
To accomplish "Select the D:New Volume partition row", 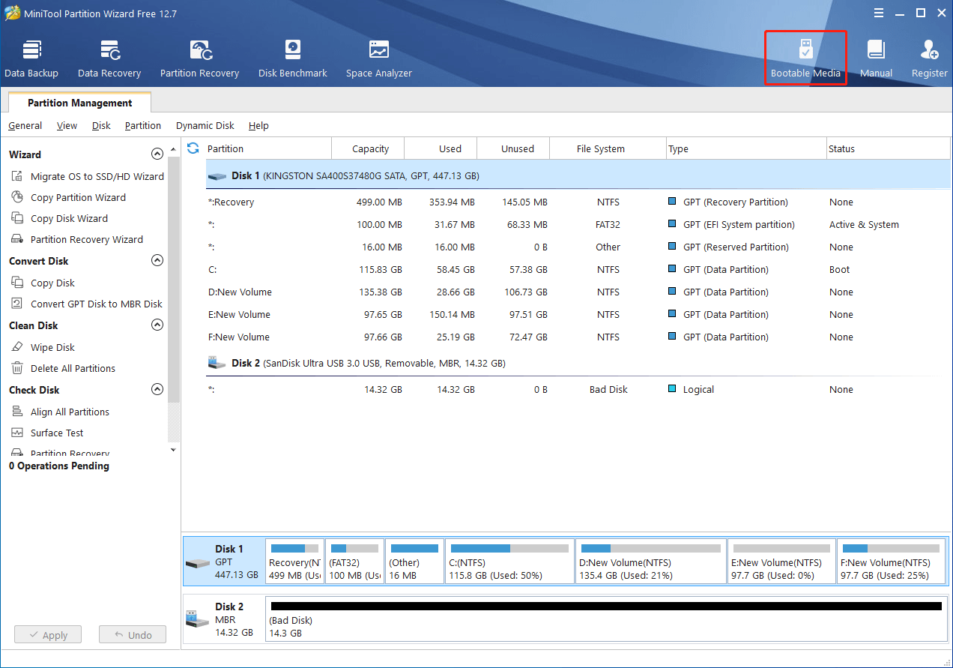I will pyautogui.click(x=577, y=292).
